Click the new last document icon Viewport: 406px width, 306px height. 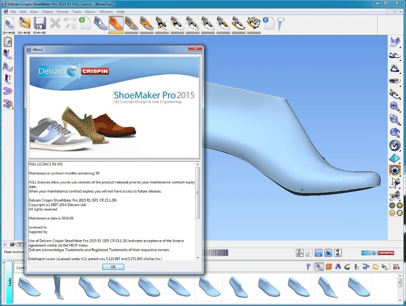[10, 23]
